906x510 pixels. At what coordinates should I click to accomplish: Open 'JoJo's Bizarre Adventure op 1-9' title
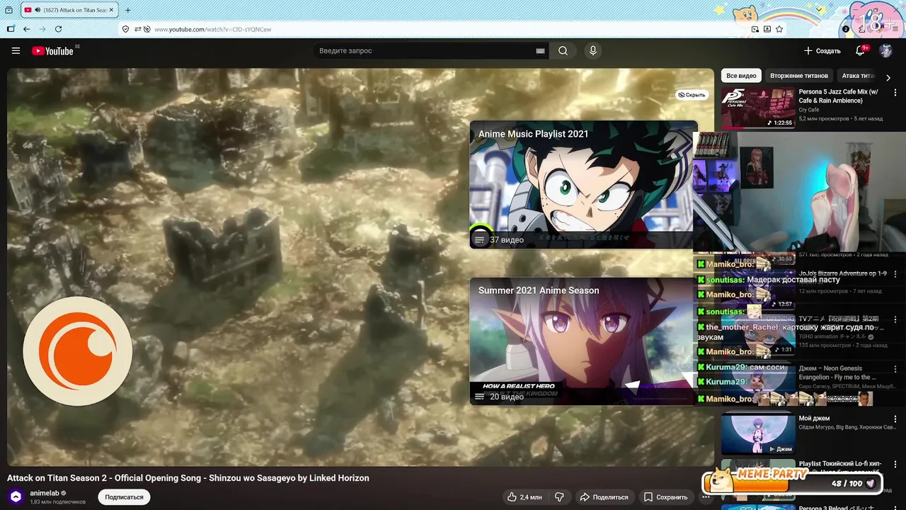[842, 273]
